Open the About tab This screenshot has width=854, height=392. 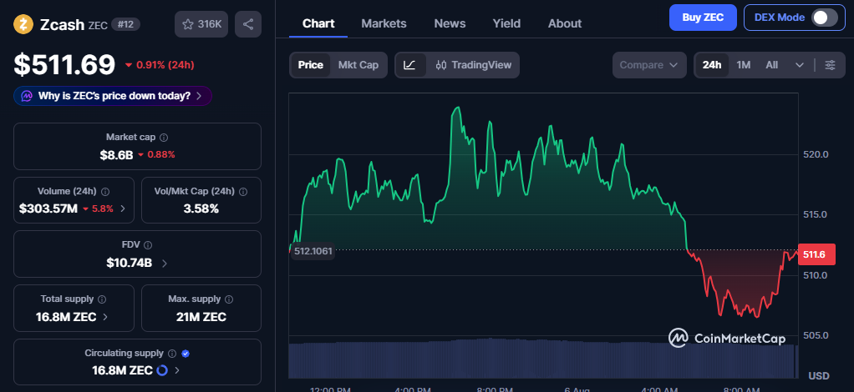pyautogui.click(x=565, y=23)
